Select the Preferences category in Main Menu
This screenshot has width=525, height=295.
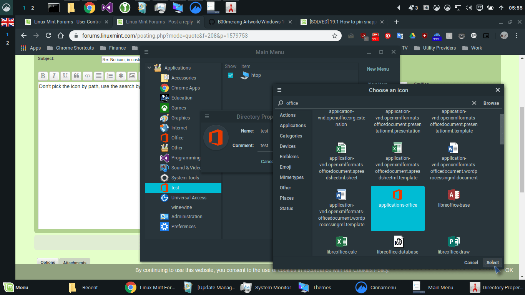[x=183, y=226]
